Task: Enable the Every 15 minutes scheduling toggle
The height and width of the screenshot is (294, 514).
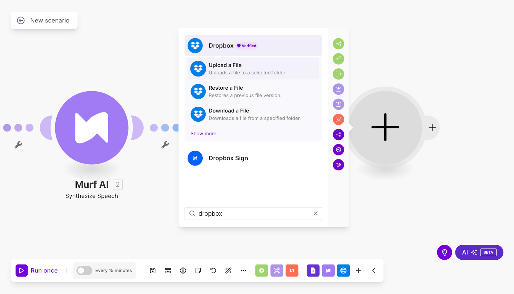Action: 84,270
